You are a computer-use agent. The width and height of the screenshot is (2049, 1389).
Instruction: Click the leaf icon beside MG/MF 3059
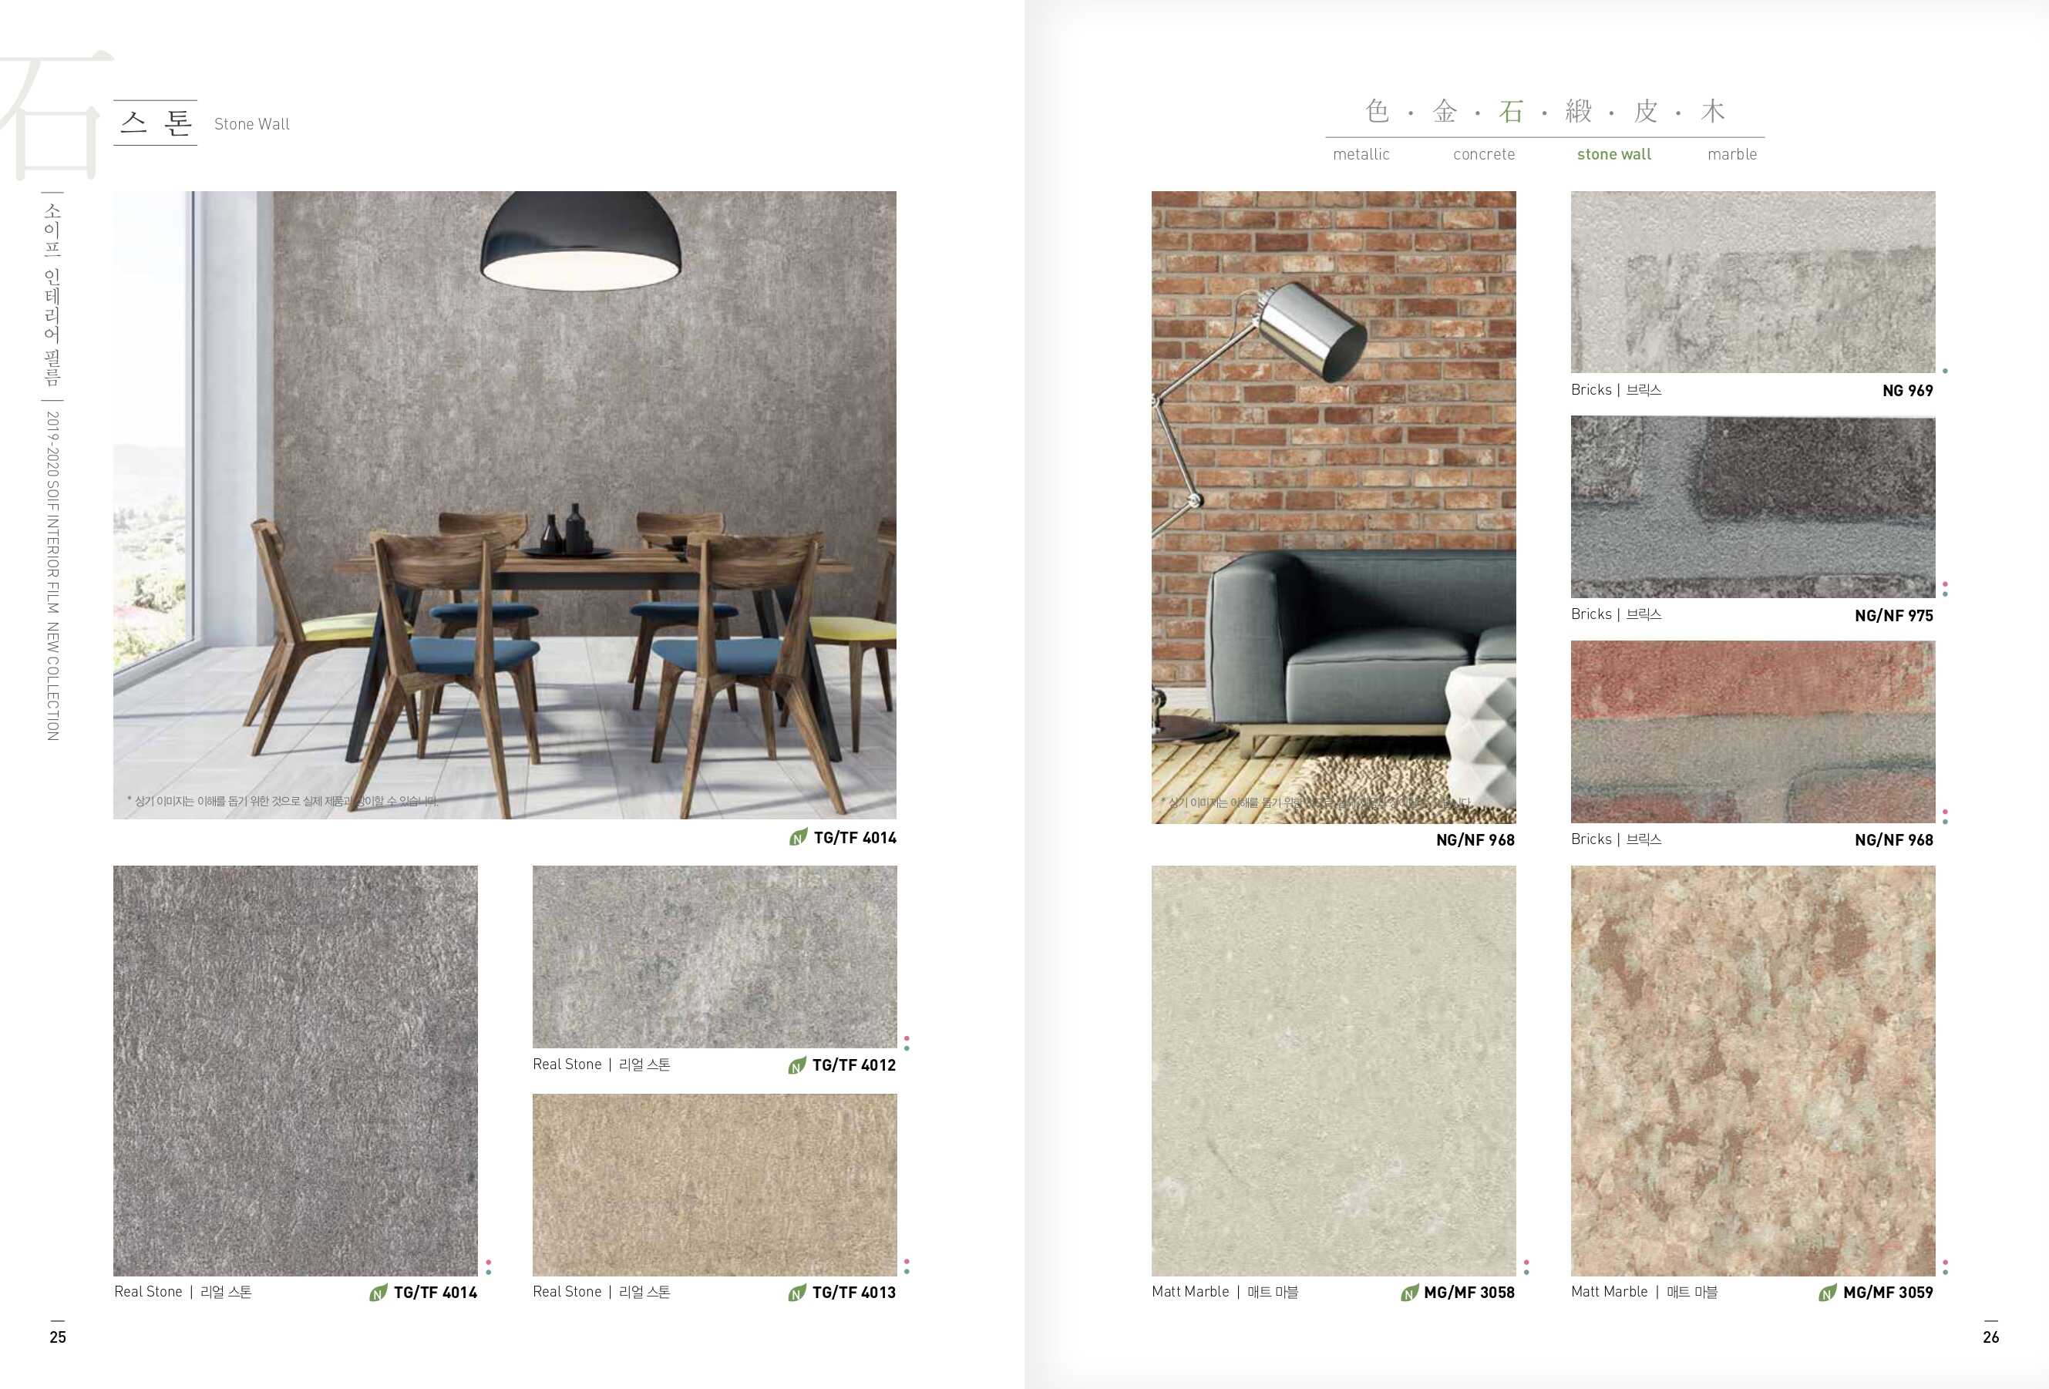[x=1828, y=1293]
